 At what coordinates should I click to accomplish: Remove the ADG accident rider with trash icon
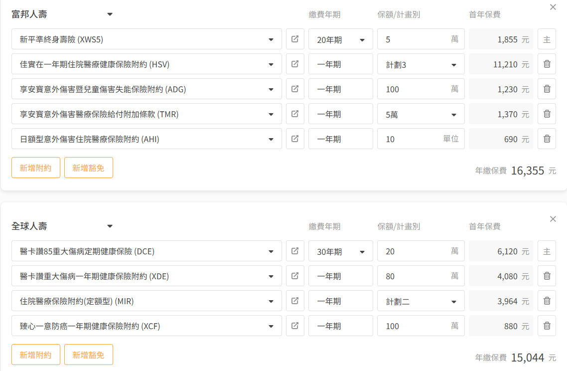tap(547, 89)
